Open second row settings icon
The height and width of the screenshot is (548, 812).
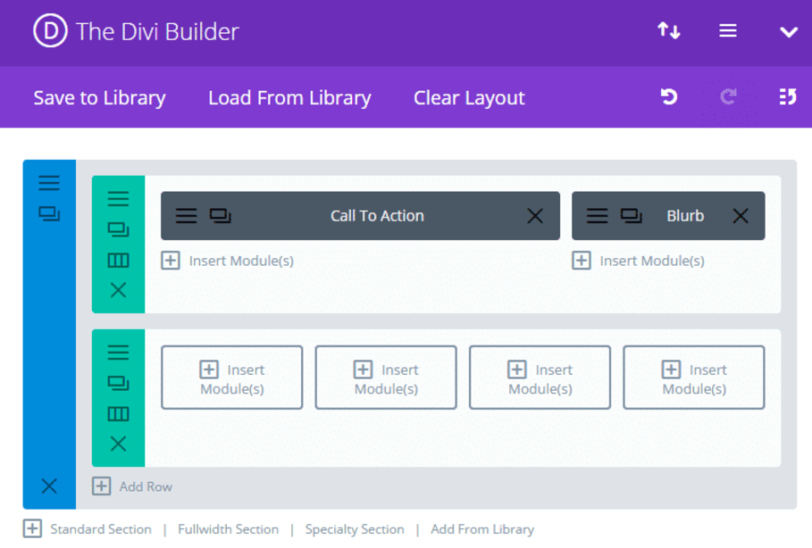(x=118, y=353)
